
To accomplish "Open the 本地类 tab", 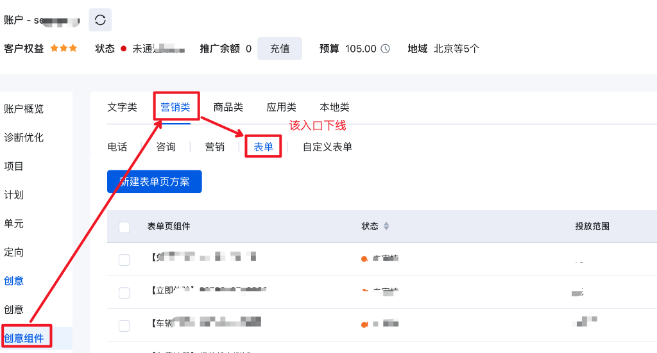I will click(334, 107).
